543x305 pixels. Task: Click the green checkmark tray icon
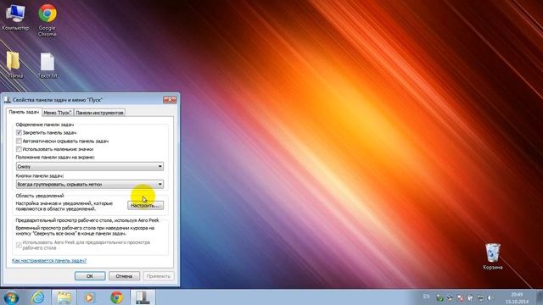pyautogui.click(x=439, y=297)
